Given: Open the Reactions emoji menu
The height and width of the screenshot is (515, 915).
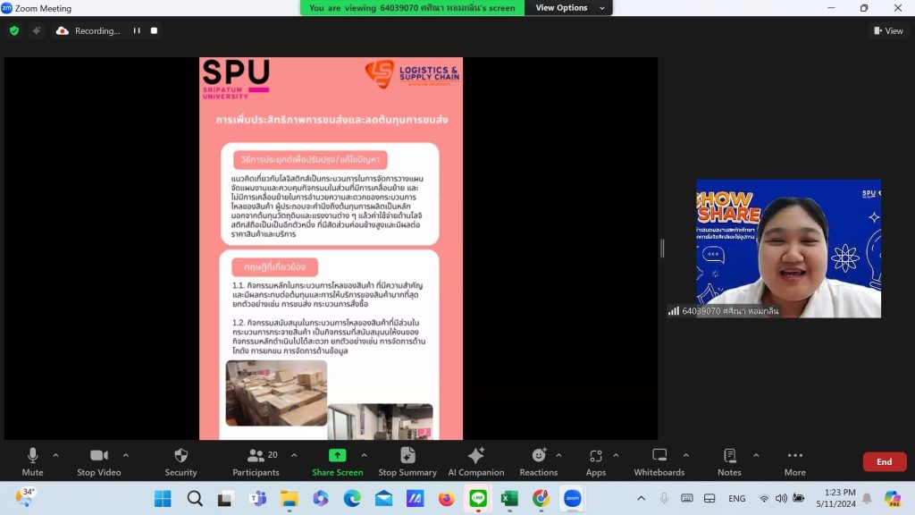Looking at the screenshot, I should click(x=539, y=461).
